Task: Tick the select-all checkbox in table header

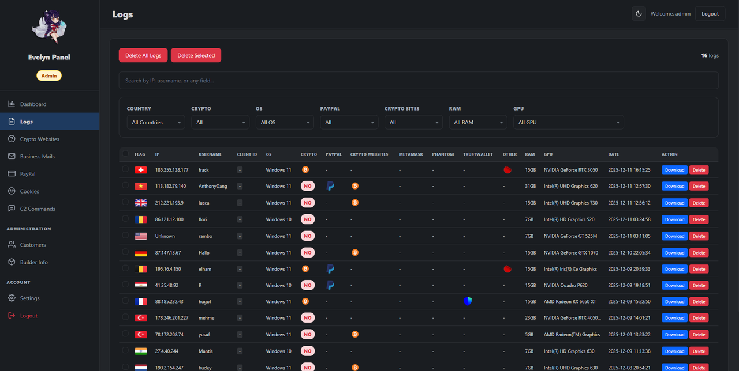Action: click(125, 154)
